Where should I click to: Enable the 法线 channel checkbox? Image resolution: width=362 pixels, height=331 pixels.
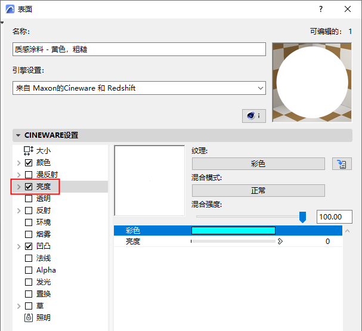[29, 258]
